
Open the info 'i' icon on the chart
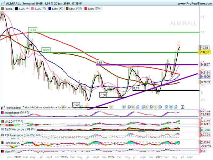(x=182, y=107)
